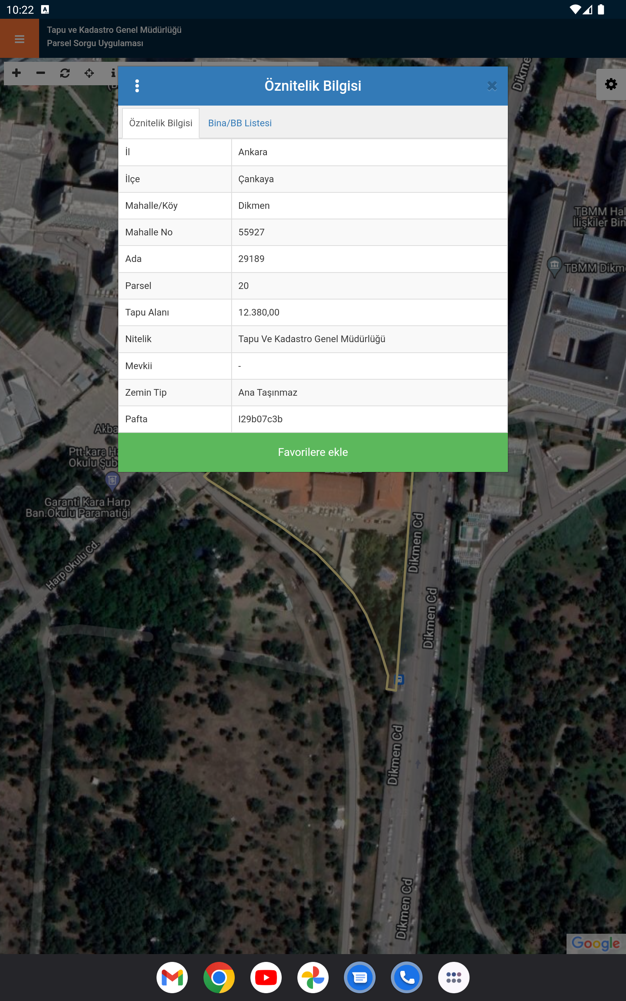Screen dimensions: 626x1001
Task: Tap the Garanti Kara Harp Okulu ATM pin
Action: 112,481
